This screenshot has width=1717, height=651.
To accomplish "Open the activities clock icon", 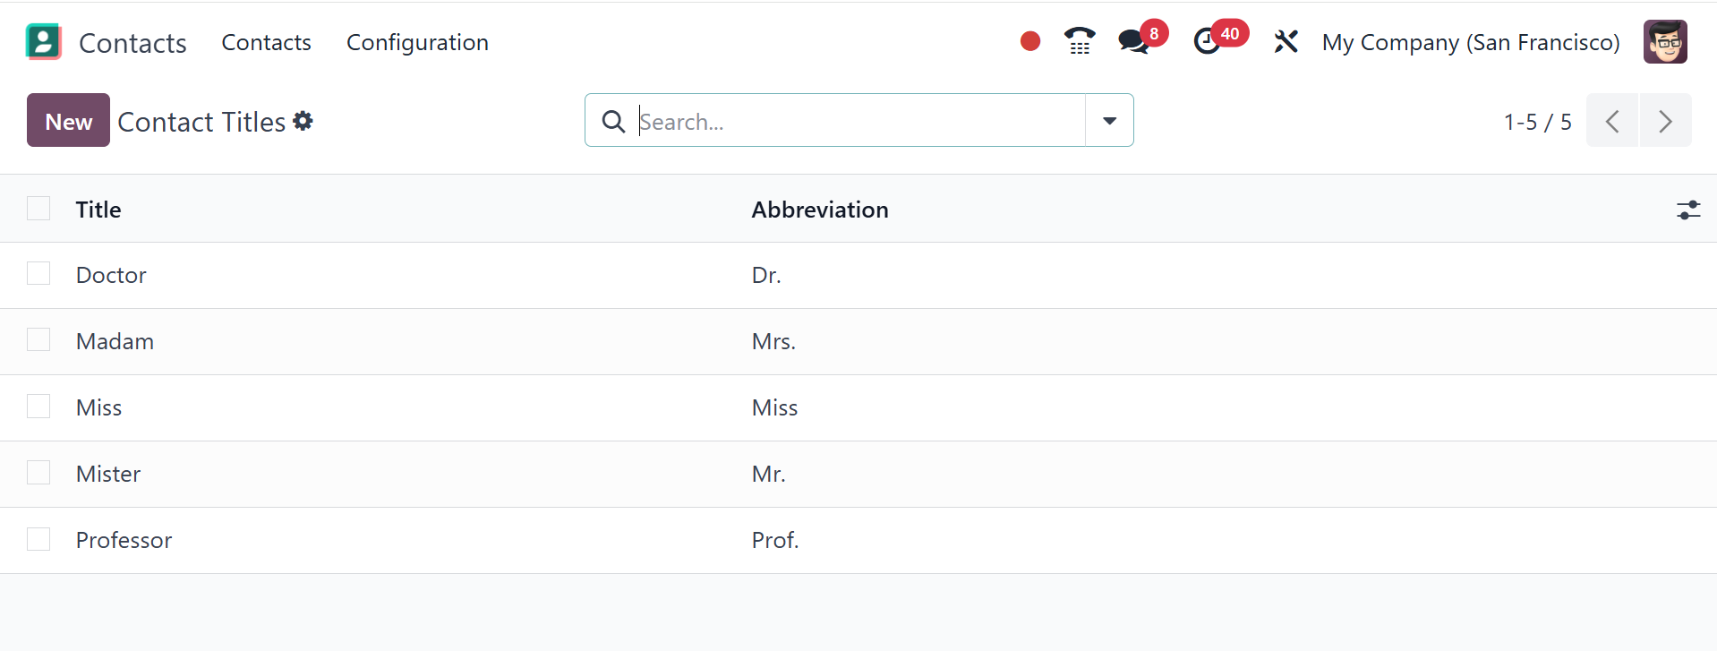I will click(x=1208, y=41).
